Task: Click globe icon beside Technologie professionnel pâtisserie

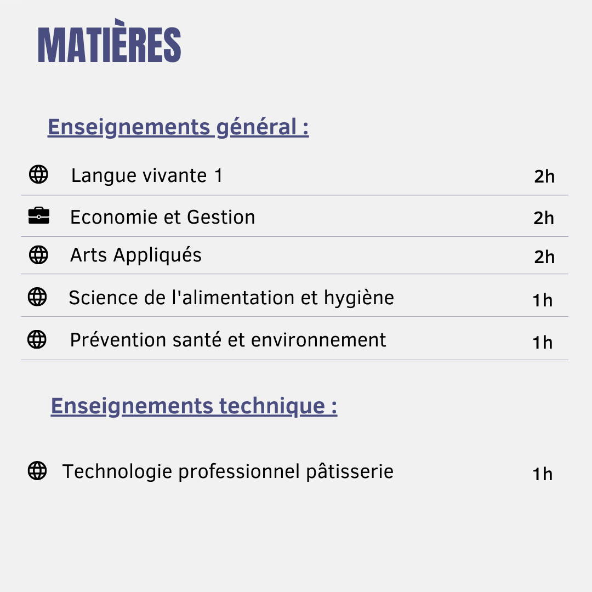Action: pyautogui.click(x=37, y=471)
